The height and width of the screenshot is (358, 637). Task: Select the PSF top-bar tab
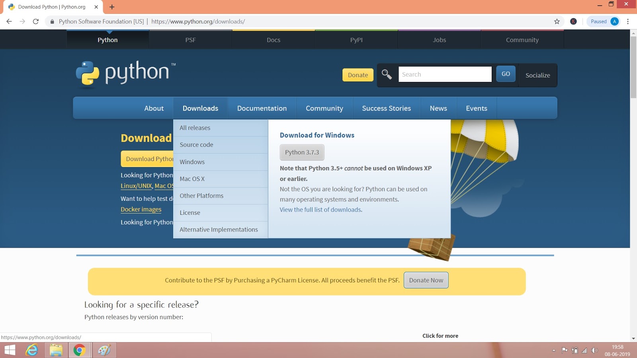pos(190,40)
